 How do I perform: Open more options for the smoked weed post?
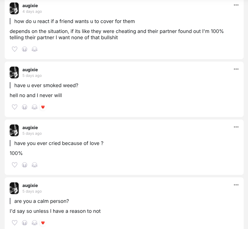coord(236,69)
